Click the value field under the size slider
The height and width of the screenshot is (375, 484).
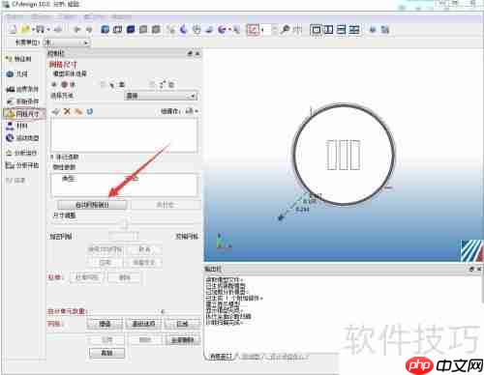123,236
